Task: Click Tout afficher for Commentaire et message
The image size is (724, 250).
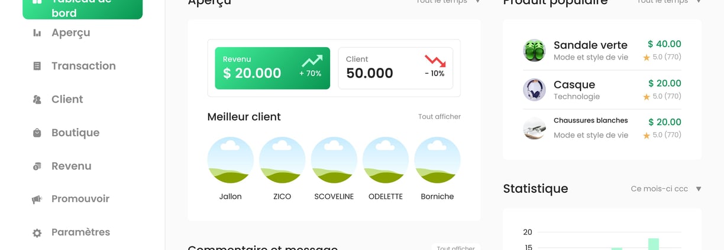Action: pyautogui.click(x=455, y=248)
